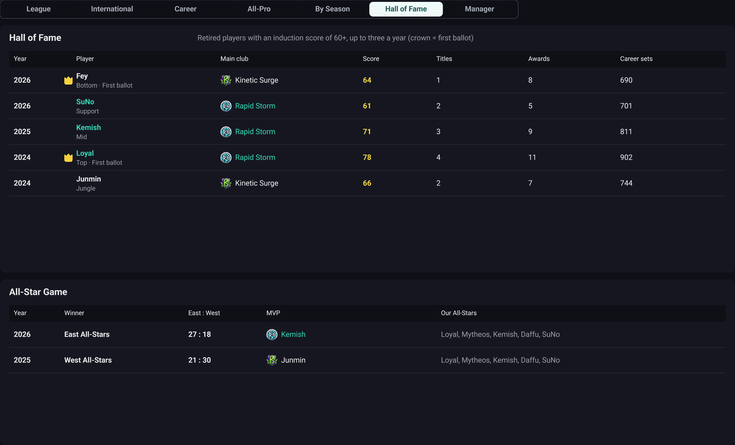
Task: Click Kinetic Surge text in Fey's row
Action: click(x=257, y=80)
